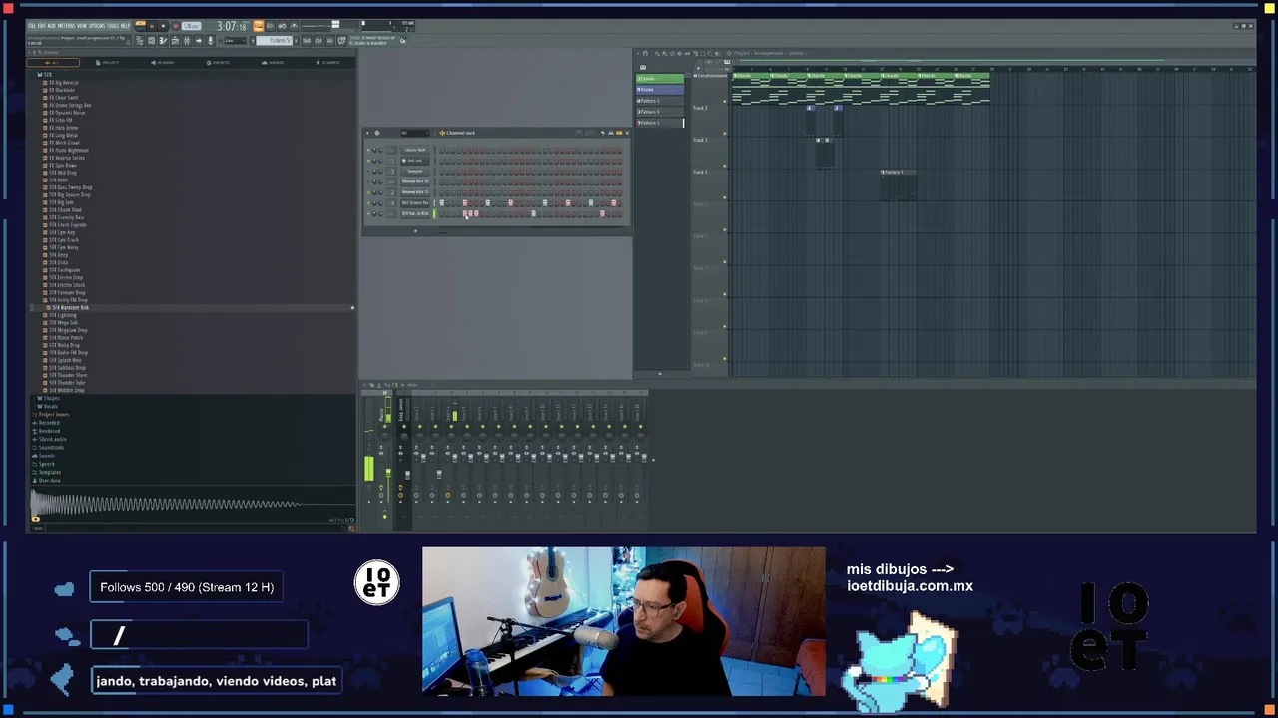1278x718 pixels.
Task: Click the tempo display field
Action: click(191, 26)
